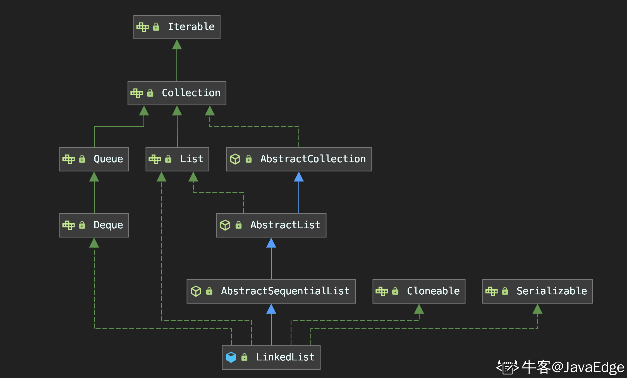Click the interface icon on the Deque node
Image resolution: width=627 pixels, height=378 pixels.
coord(68,225)
